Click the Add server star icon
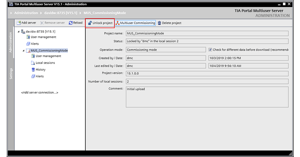The height and width of the screenshot is (157, 300). (19, 23)
